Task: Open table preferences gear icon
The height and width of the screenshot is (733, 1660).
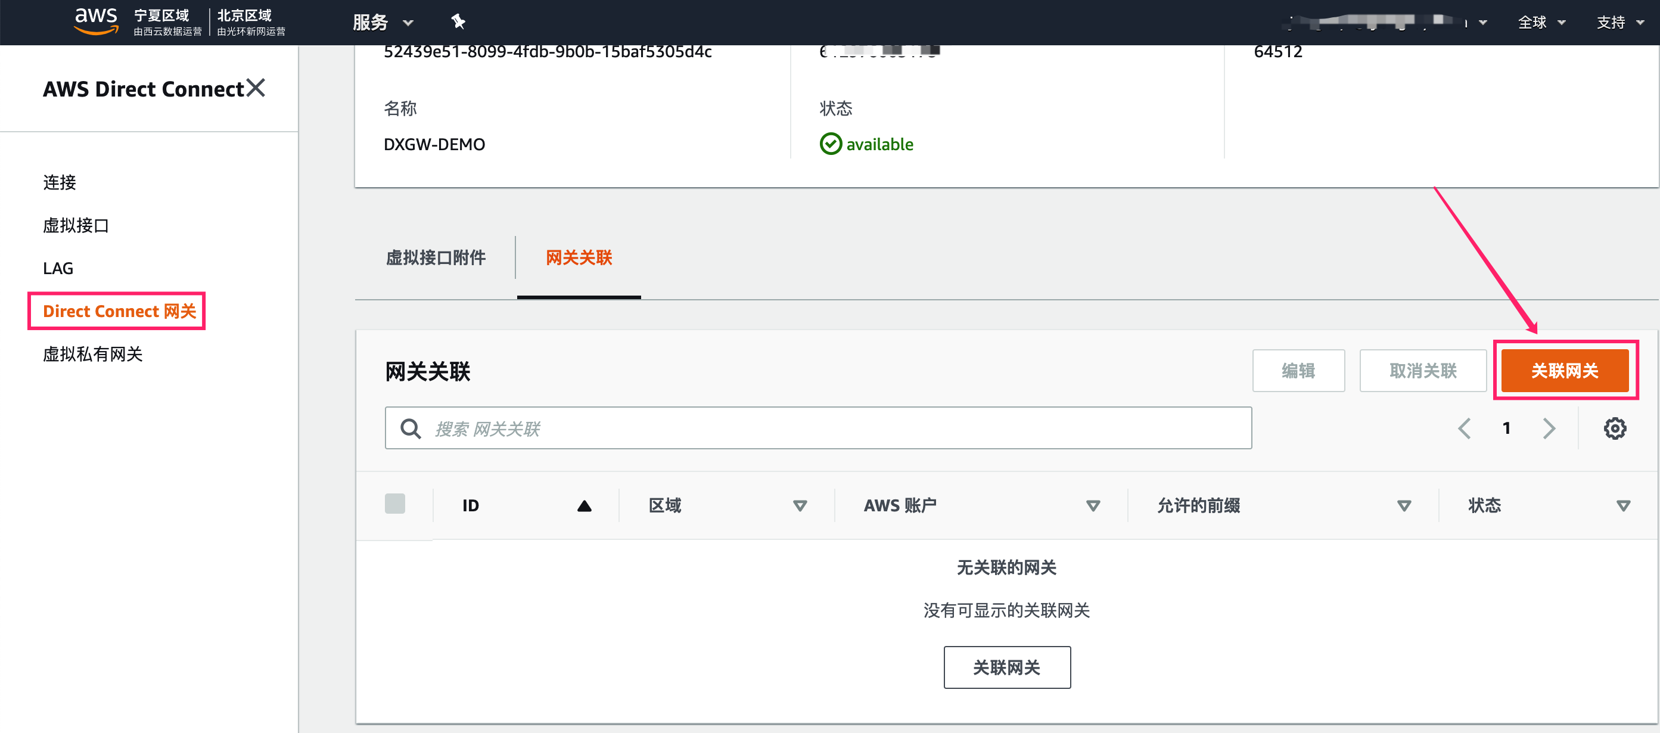Action: point(1614,428)
